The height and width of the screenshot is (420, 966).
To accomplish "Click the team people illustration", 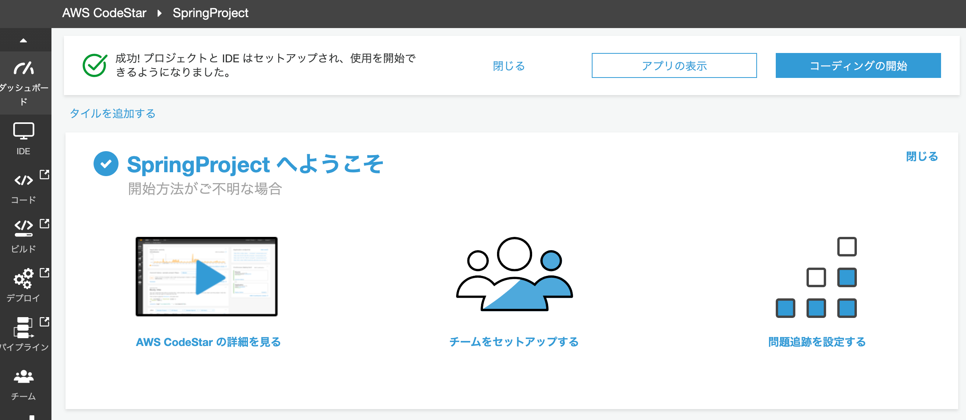I will click(514, 274).
